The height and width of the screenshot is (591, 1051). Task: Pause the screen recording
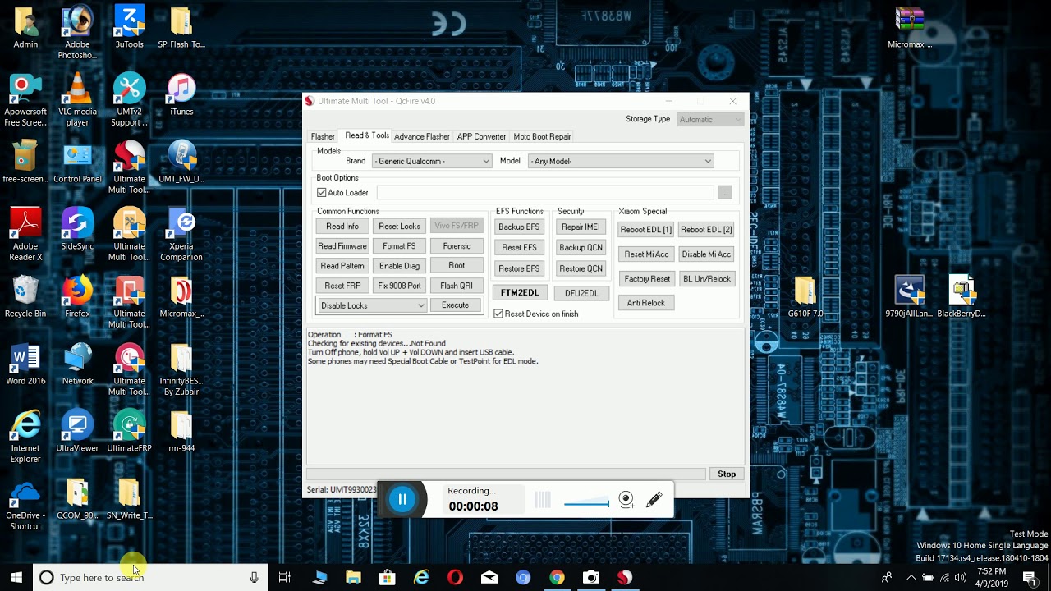(402, 499)
